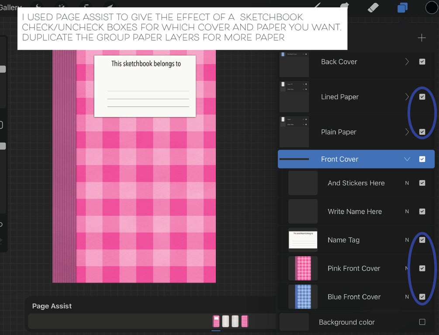Select the Eraser tool
The width and height of the screenshot is (439, 335).
(x=373, y=7)
